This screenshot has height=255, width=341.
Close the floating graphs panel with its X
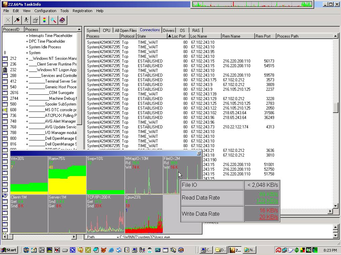coord(198,153)
